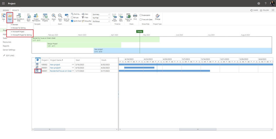Enable the Rollups checkbox
The width and height of the screenshot is (276, 139).
(72, 18)
